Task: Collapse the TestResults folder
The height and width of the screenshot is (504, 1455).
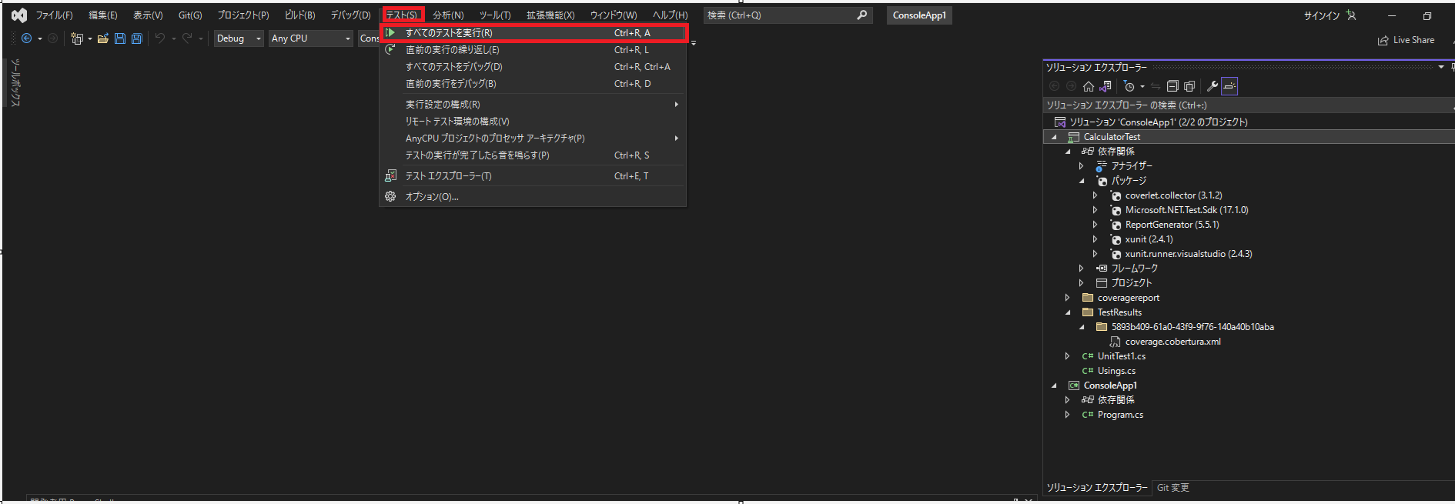Action: pyautogui.click(x=1068, y=312)
